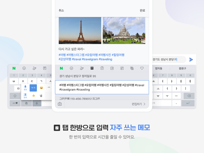Tap the ㅜ vowel key on right keyboard
This screenshot has height=153, width=204.
pyautogui.click(x=167, y=96)
